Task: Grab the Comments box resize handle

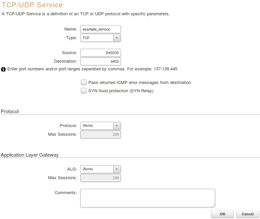Action: coord(213,205)
